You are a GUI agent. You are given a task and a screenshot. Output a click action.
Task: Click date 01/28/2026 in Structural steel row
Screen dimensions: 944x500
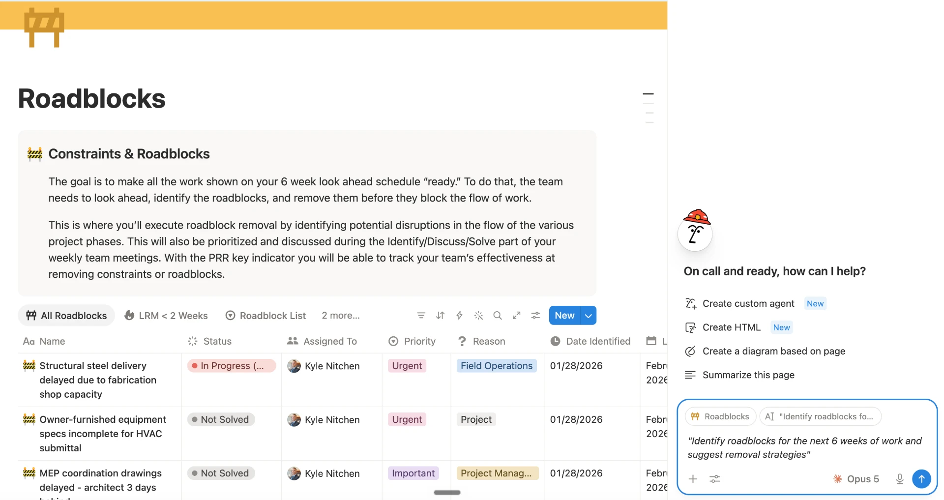coord(576,366)
